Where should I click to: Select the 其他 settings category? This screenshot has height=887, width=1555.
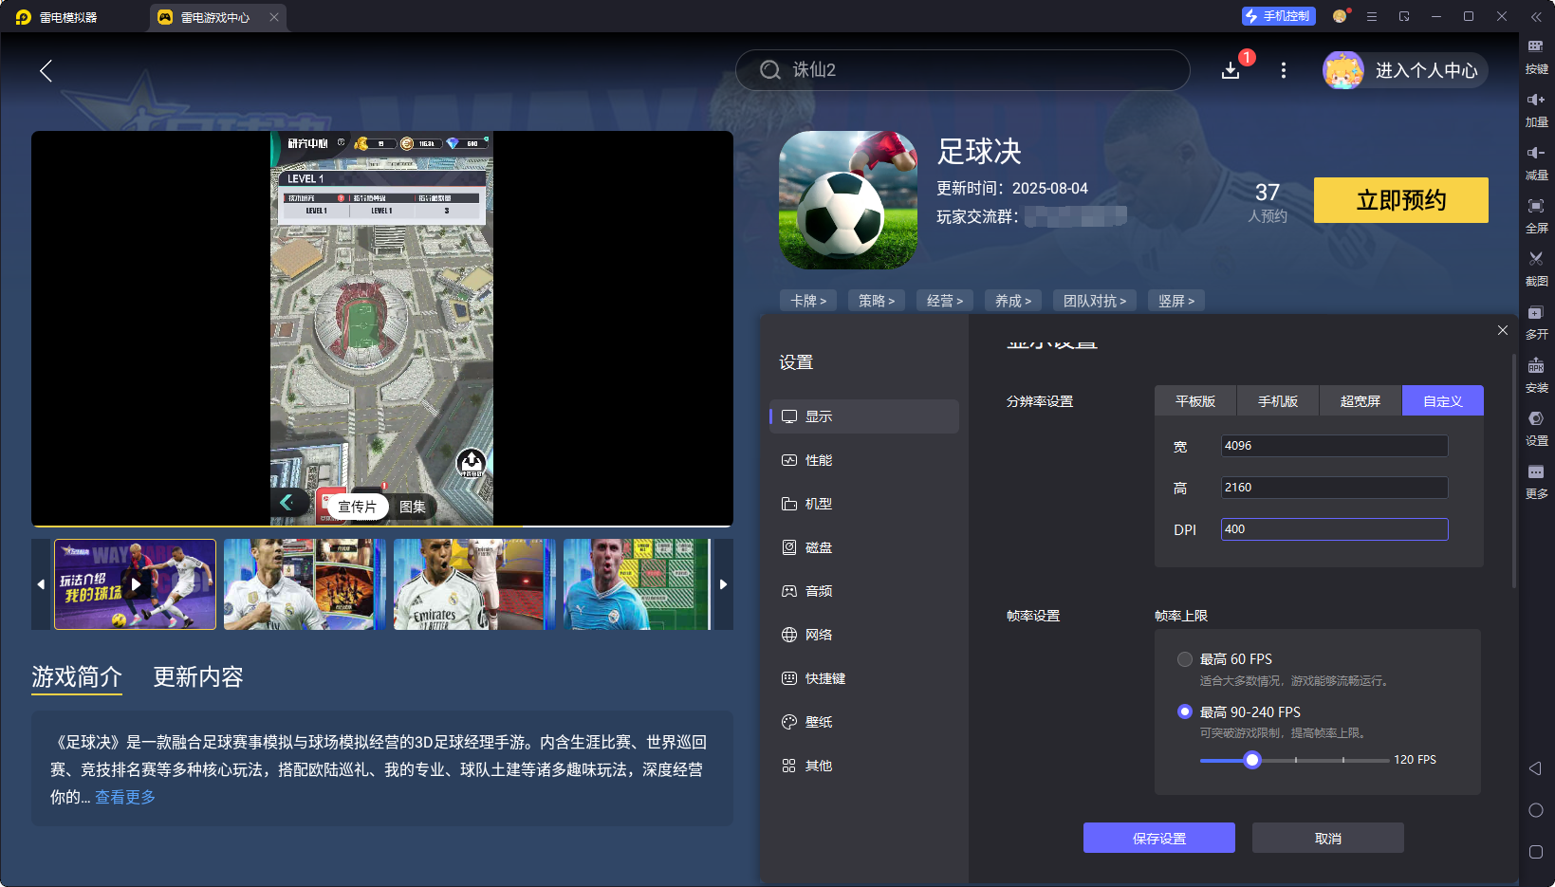[864, 766]
